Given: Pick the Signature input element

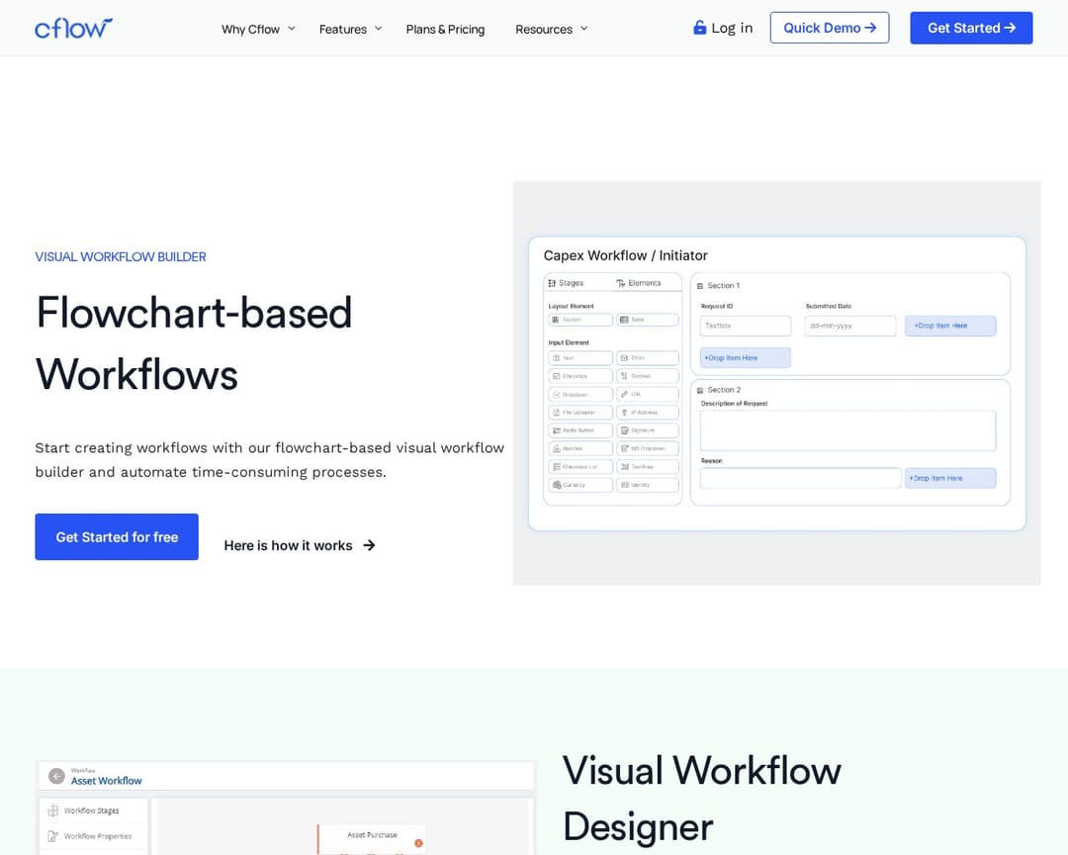Looking at the screenshot, I should pos(647,430).
